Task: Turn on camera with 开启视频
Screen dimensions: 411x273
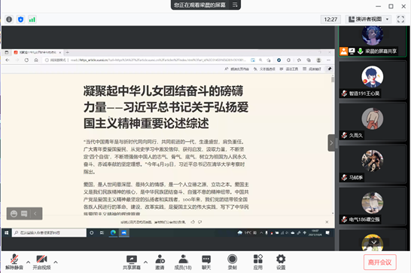Action: 41,262
